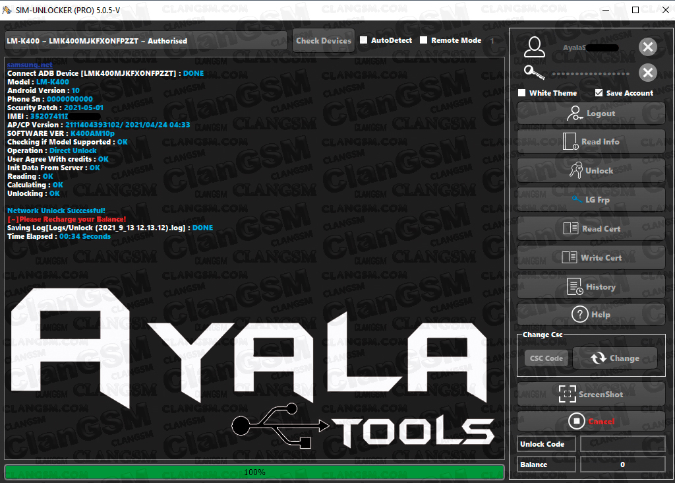
Task: Open the Help section
Action: (591, 315)
